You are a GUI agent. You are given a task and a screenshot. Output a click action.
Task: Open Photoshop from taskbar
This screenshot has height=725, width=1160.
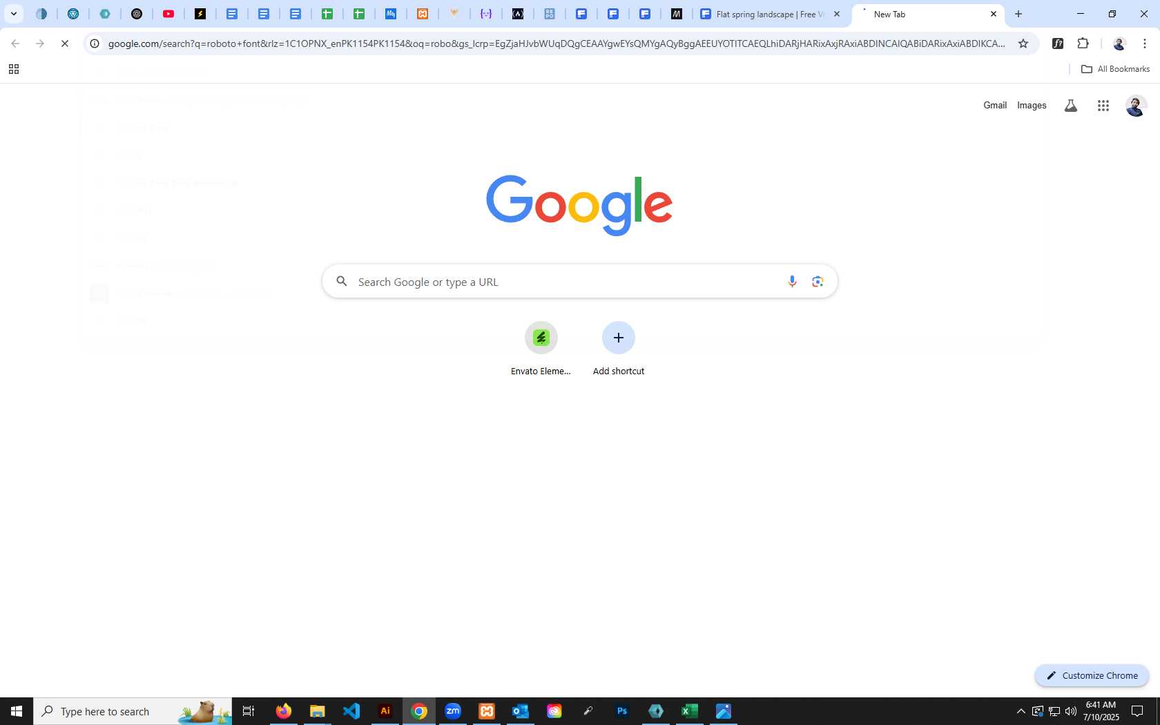622,711
